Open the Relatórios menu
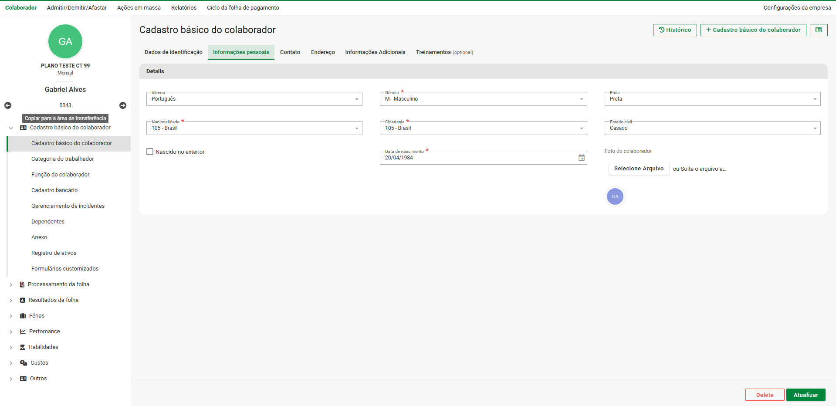 (183, 8)
